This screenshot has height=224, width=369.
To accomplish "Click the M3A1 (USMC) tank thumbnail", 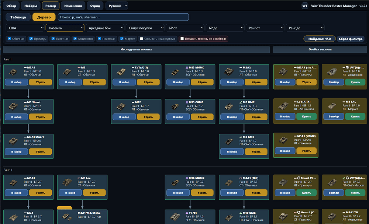I will pyautogui.click(x=283, y=140).
